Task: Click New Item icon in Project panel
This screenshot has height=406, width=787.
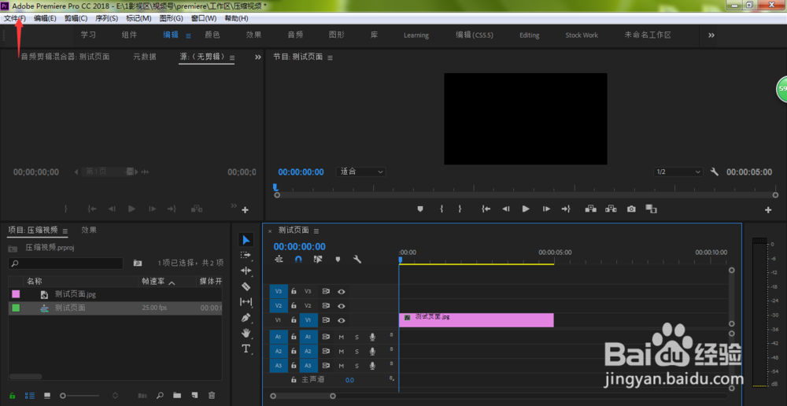Action: (194, 396)
